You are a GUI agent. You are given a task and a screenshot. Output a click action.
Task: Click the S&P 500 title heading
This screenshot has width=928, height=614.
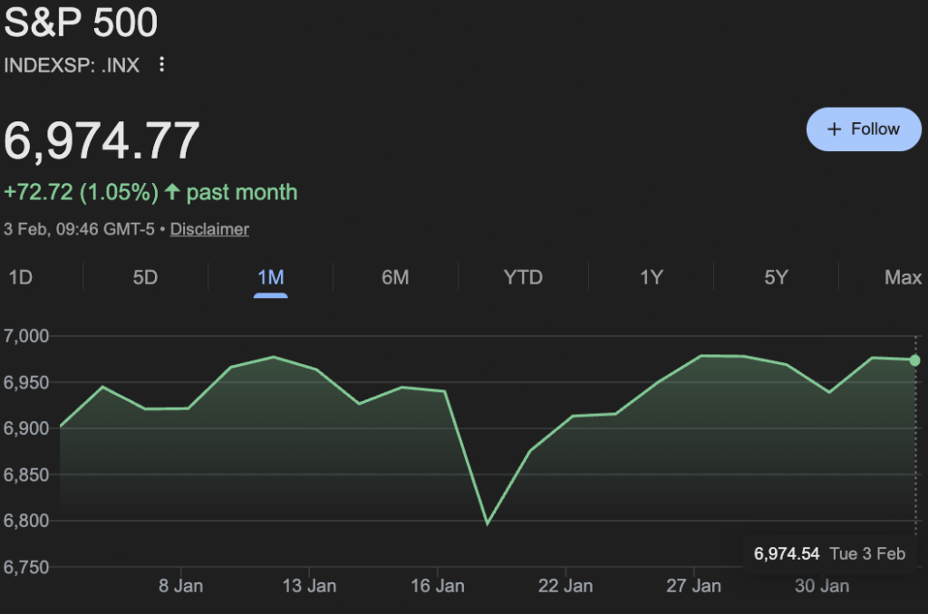click(x=81, y=23)
